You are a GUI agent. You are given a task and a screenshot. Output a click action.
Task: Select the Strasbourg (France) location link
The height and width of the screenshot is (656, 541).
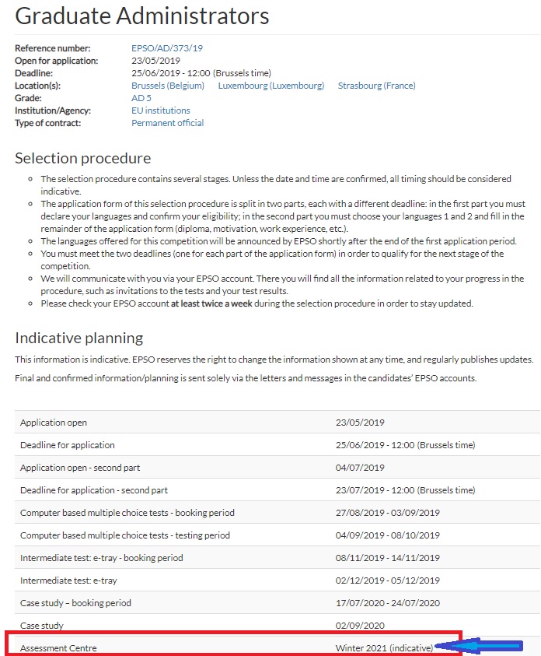coord(376,86)
